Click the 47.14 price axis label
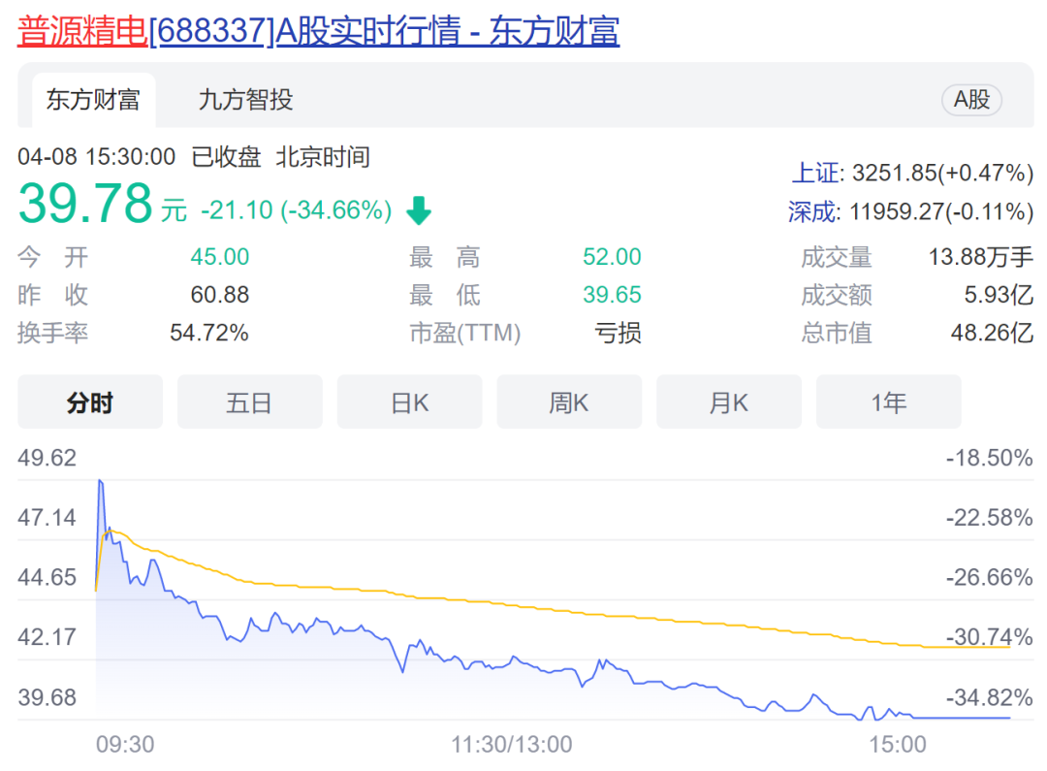 [47, 518]
